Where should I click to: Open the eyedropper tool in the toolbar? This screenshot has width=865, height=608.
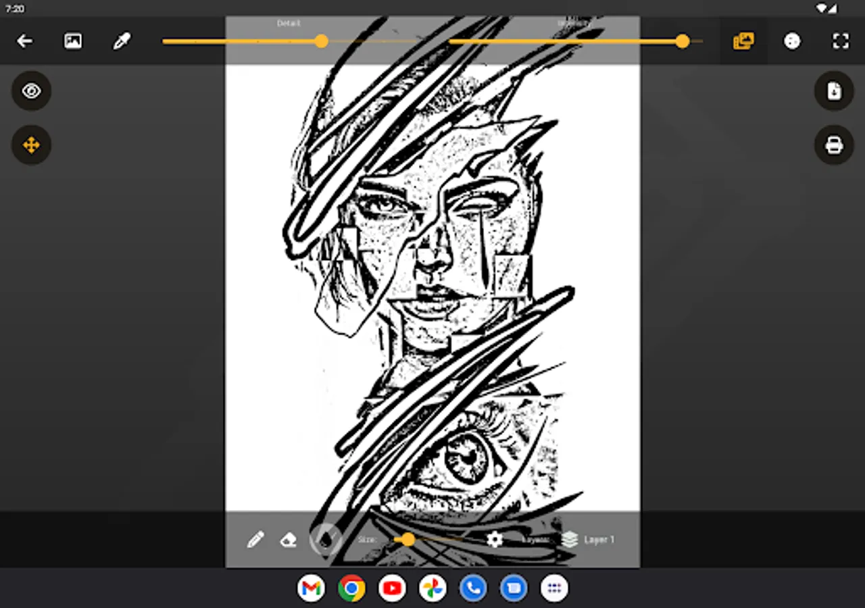tap(122, 41)
